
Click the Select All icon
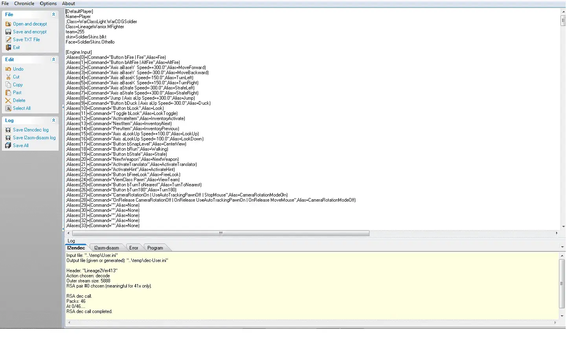8,108
